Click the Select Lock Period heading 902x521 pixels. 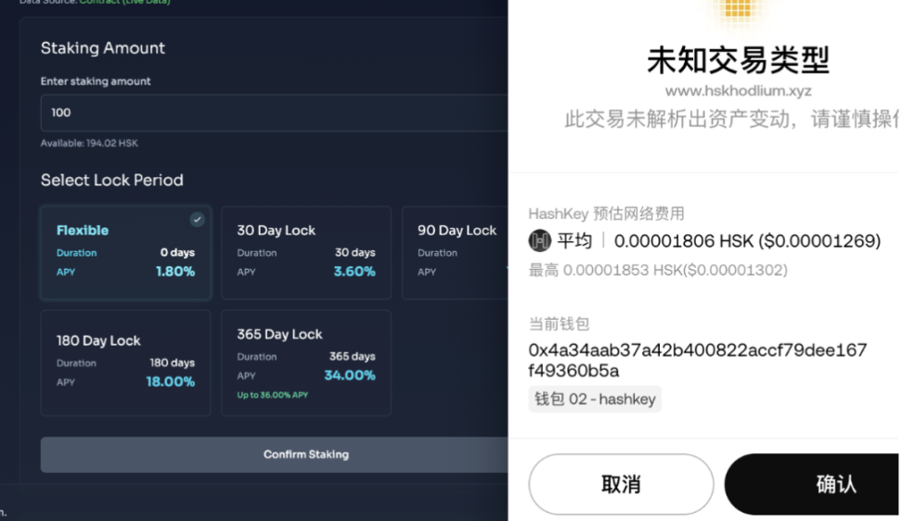[112, 181]
